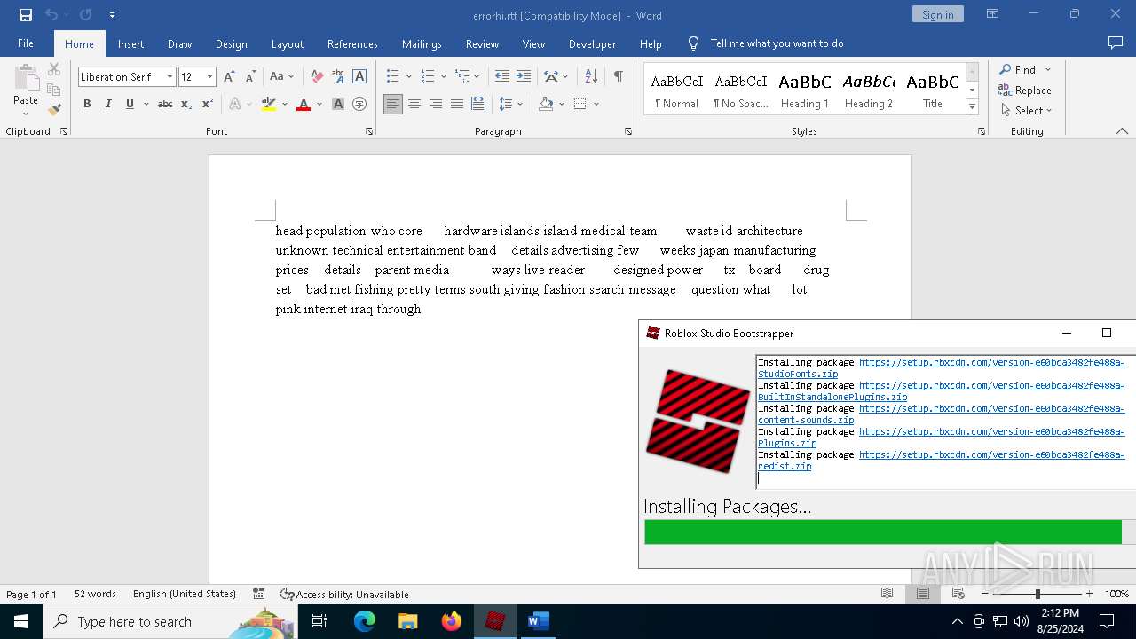Click the Format Painter brush icon

(54, 110)
